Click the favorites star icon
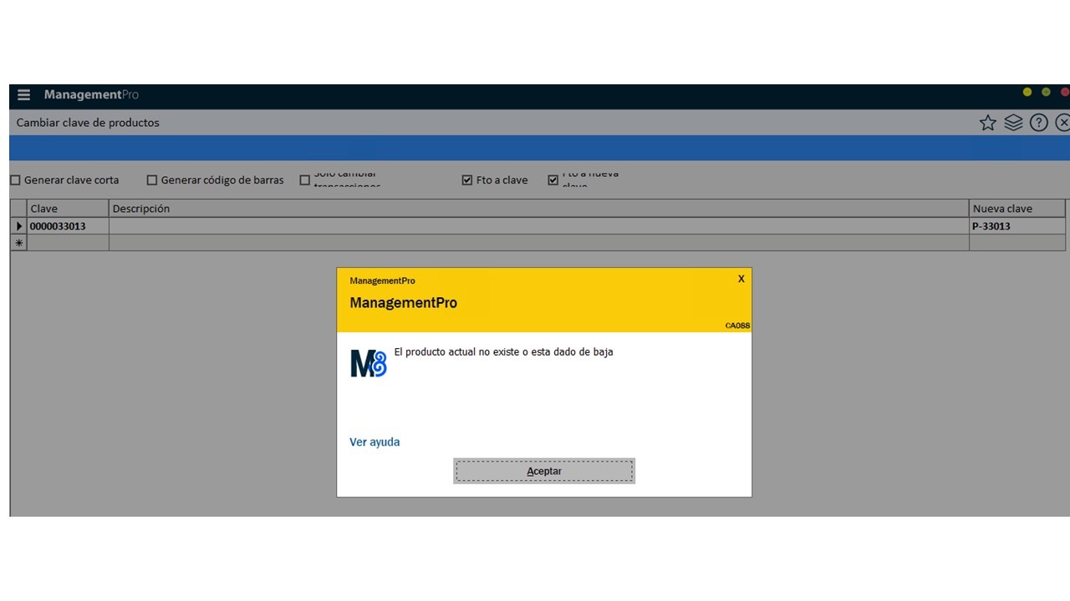The width and height of the screenshot is (1070, 601). tap(987, 124)
